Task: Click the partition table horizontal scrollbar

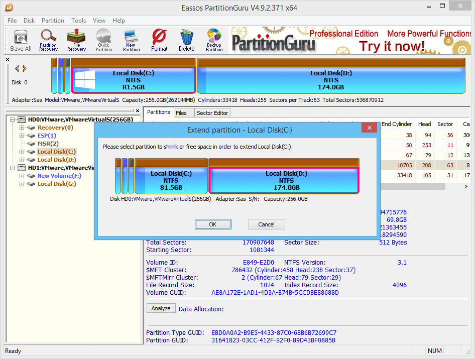Action: (x=413, y=187)
